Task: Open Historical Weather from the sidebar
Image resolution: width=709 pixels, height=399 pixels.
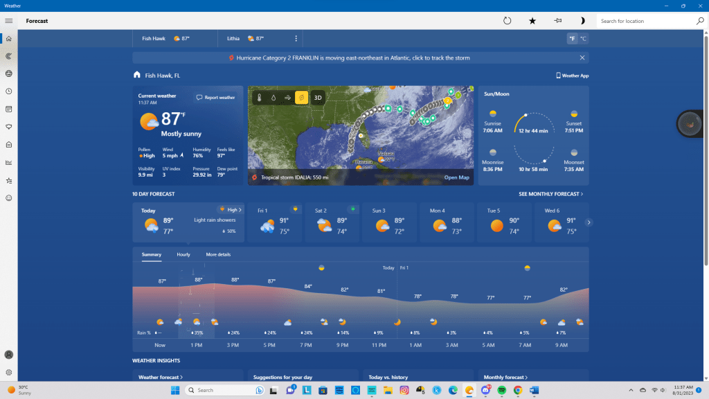Action: (8, 163)
